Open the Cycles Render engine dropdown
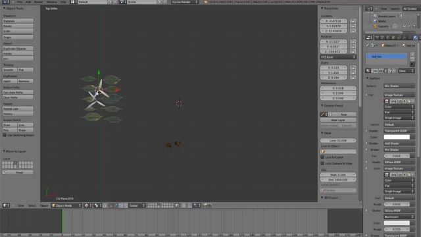The image size is (421, 237). 185,2
